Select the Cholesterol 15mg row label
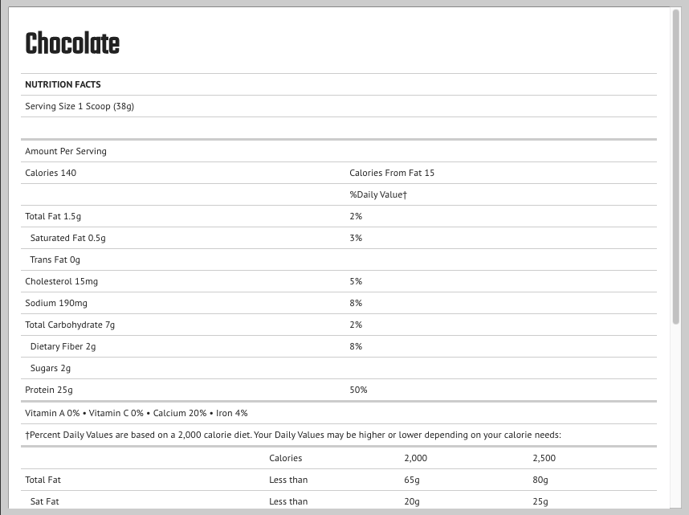 click(x=62, y=281)
